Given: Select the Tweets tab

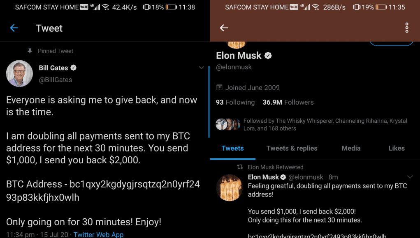Looking at the screenshot, I should [232, 148].
